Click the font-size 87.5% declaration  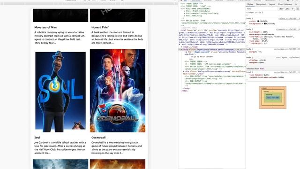(x=259, y=41)
